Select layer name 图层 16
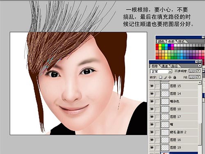205x154 pixels. (175, 140)
